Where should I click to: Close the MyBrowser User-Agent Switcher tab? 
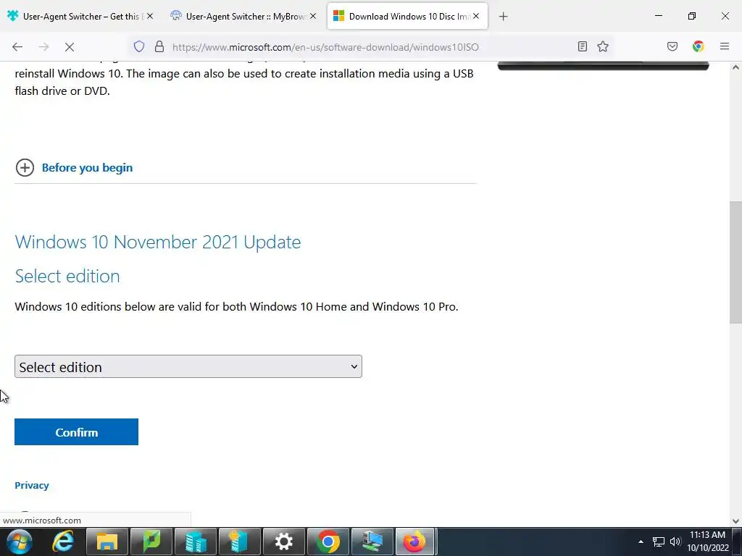pyautogui.click(x=313, y=16)
